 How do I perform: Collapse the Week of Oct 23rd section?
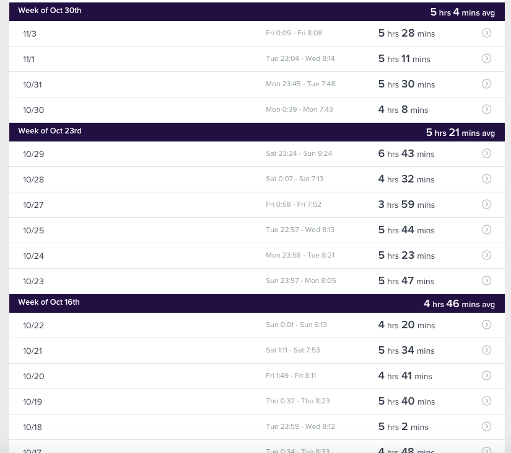tap(50, 132)
